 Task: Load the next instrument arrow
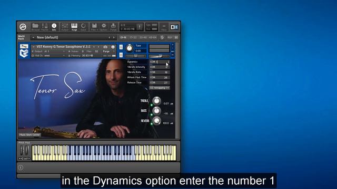coord(98,47)
